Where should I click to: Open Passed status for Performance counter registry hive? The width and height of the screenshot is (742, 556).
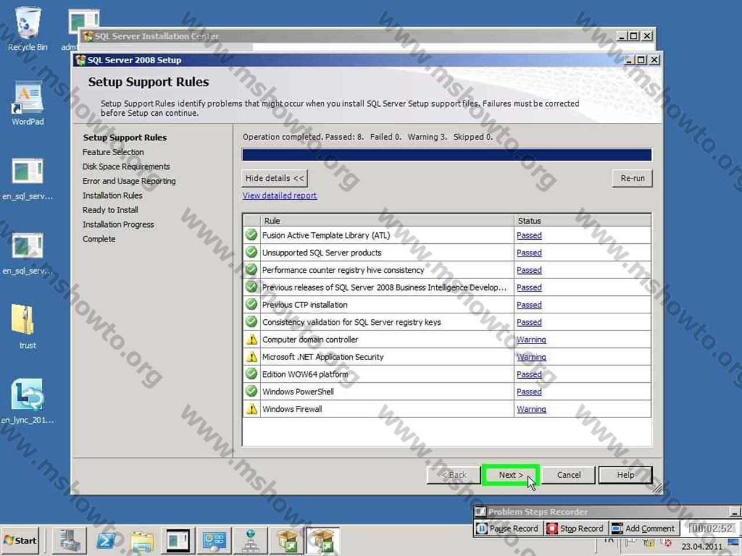coord(529,270)
